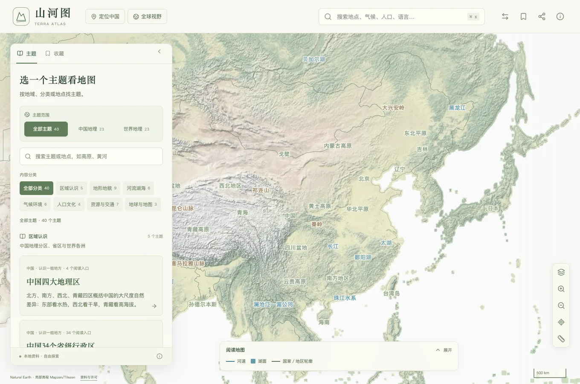580x384 pixels.
Task: Click the bookmark icon in top bar
Action: 523,17
